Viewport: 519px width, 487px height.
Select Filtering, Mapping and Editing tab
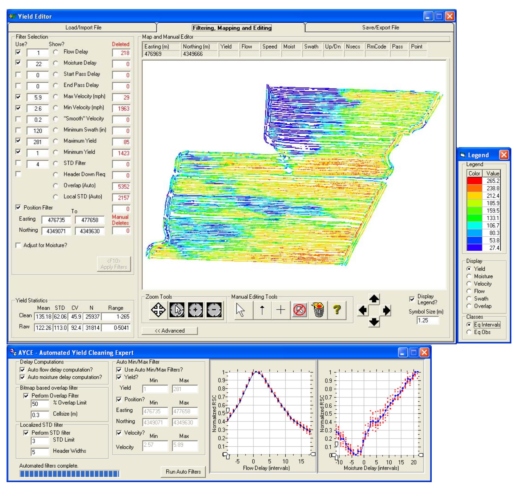tap(232, 28)
